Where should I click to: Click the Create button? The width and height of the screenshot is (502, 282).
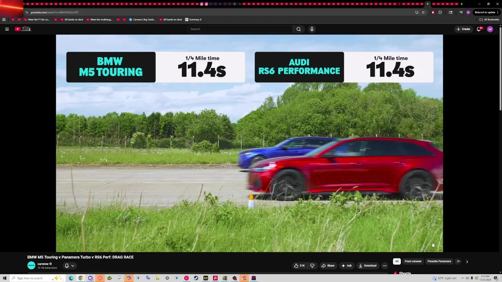tap(463, 29)
